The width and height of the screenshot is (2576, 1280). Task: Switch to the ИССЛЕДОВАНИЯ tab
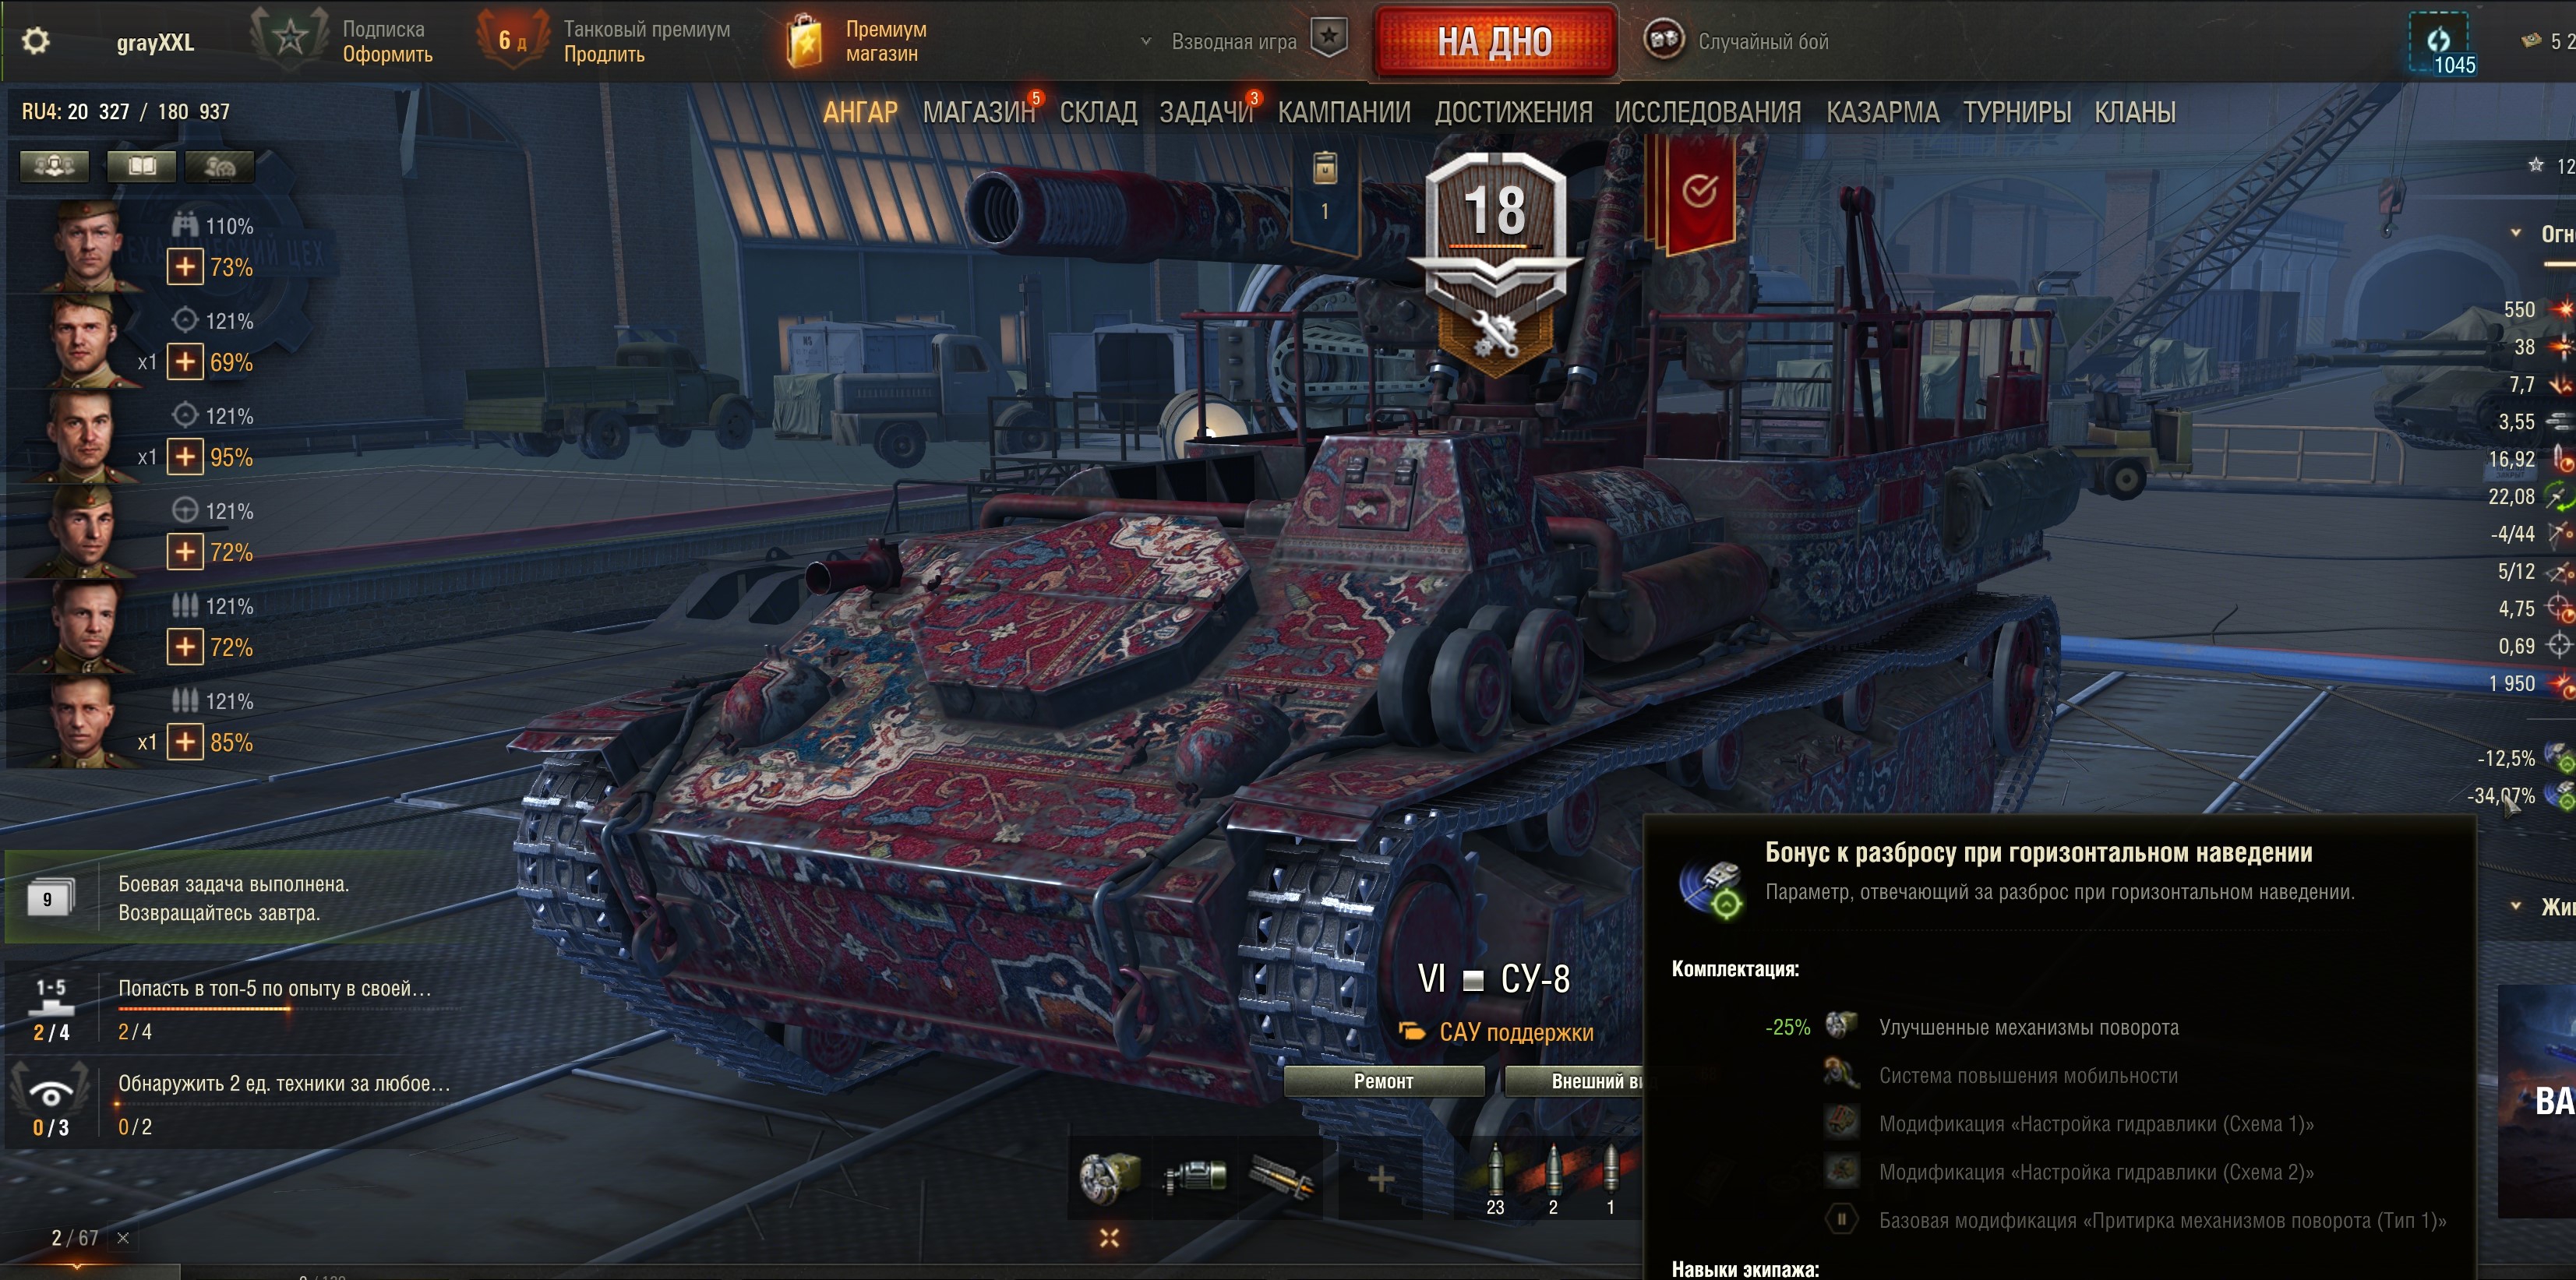click(x=1707, y=112)
